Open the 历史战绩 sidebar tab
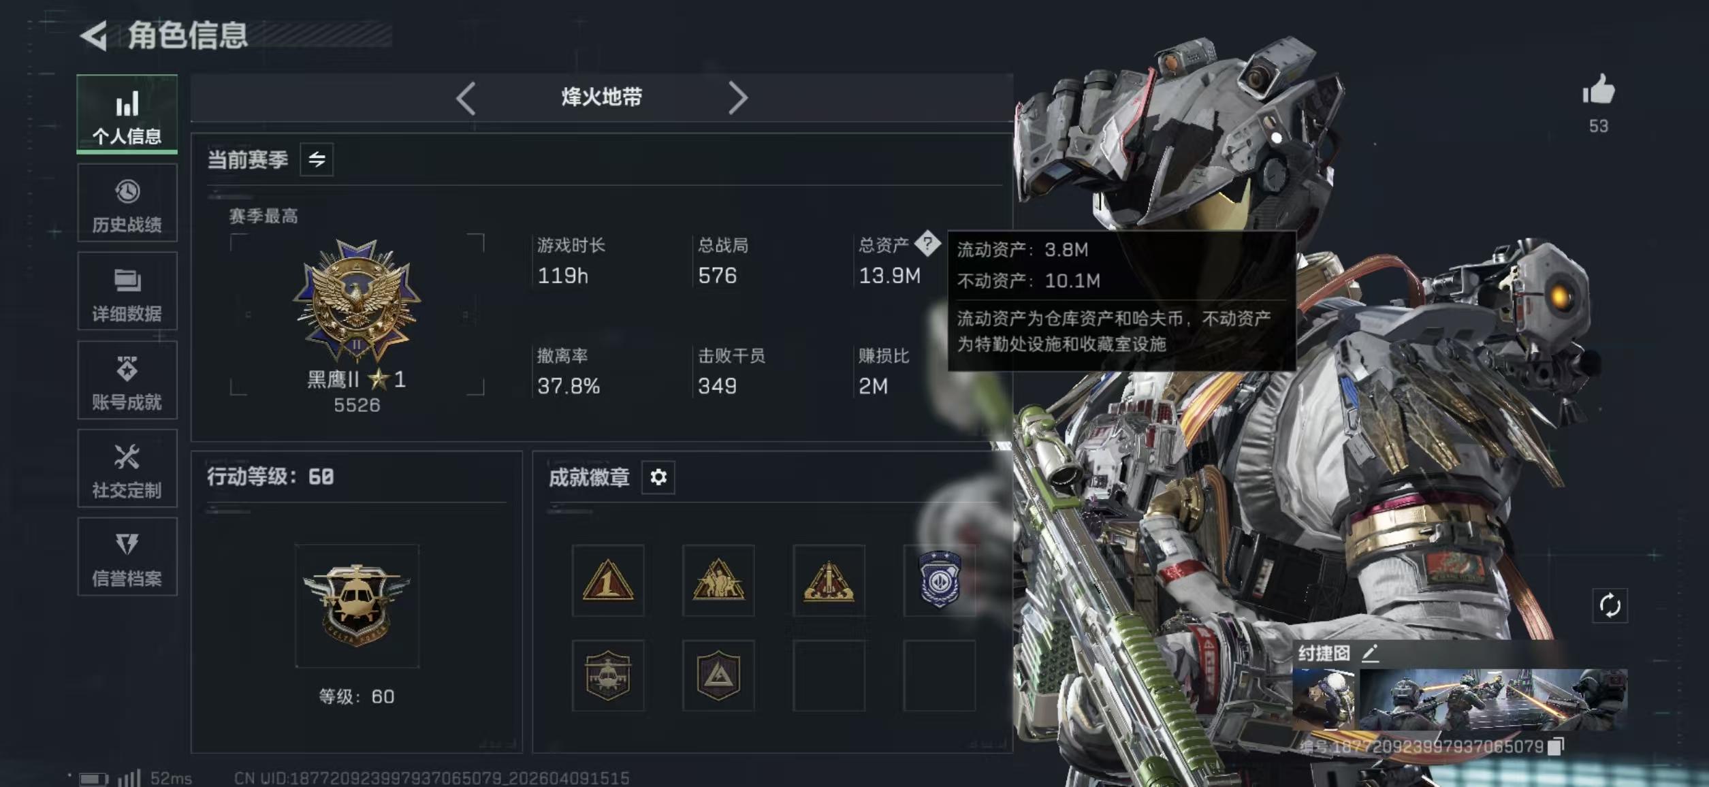This screenshot has width=1709, height=787. point(127,203)
